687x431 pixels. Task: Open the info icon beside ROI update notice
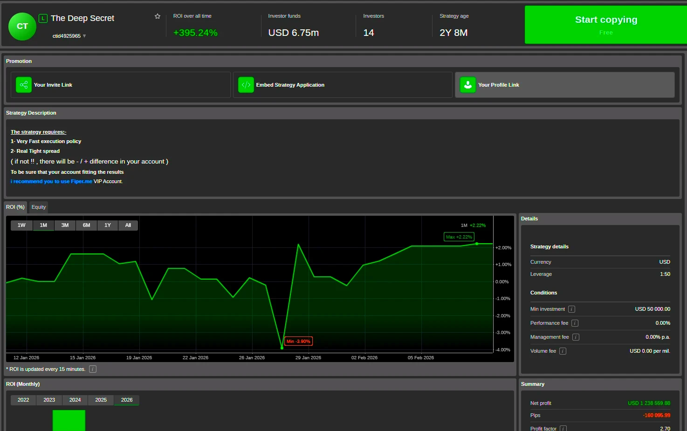(x=92, y=369)
